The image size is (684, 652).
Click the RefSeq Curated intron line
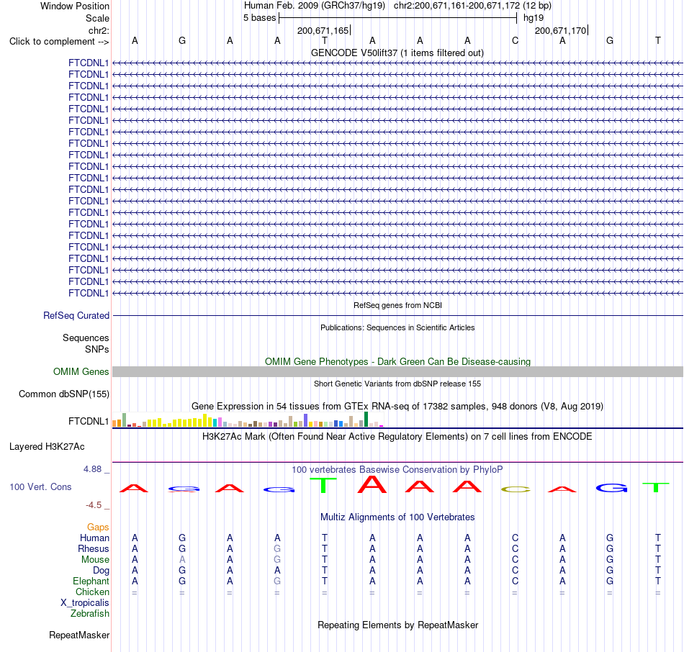pyautogui.click(x=398, y=315)
